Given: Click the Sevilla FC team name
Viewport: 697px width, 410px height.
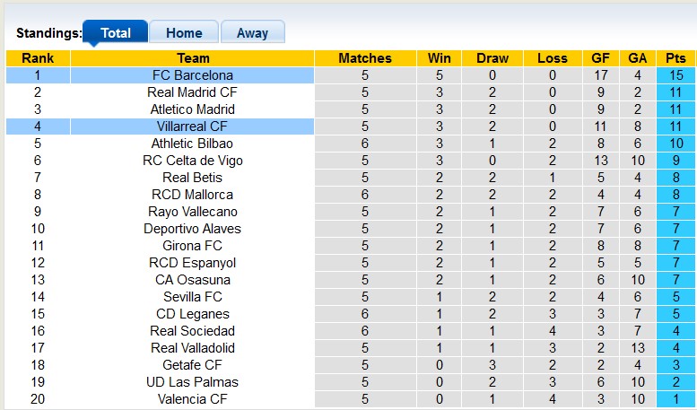Looking at the screenshot, I should tap(193, 297).
